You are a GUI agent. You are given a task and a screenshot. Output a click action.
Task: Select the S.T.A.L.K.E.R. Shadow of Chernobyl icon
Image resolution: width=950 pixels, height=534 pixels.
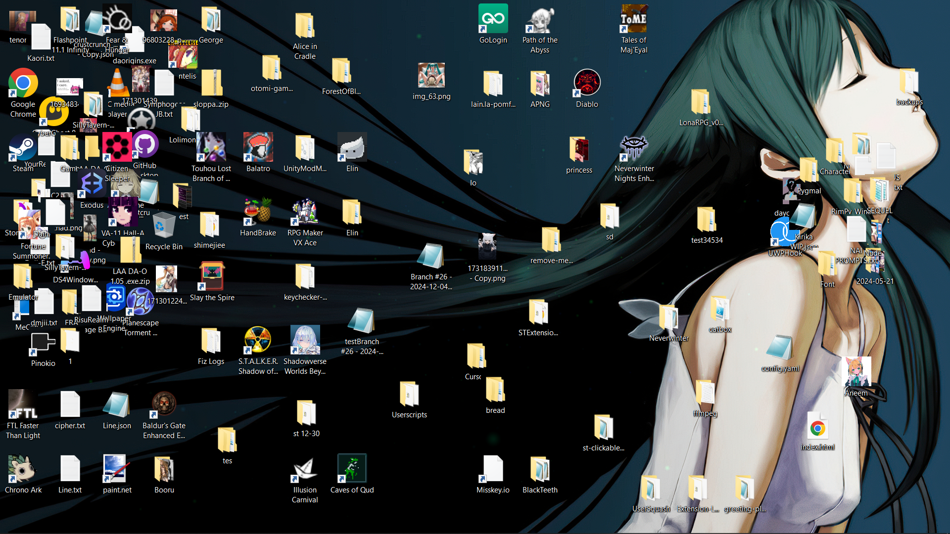258,340
